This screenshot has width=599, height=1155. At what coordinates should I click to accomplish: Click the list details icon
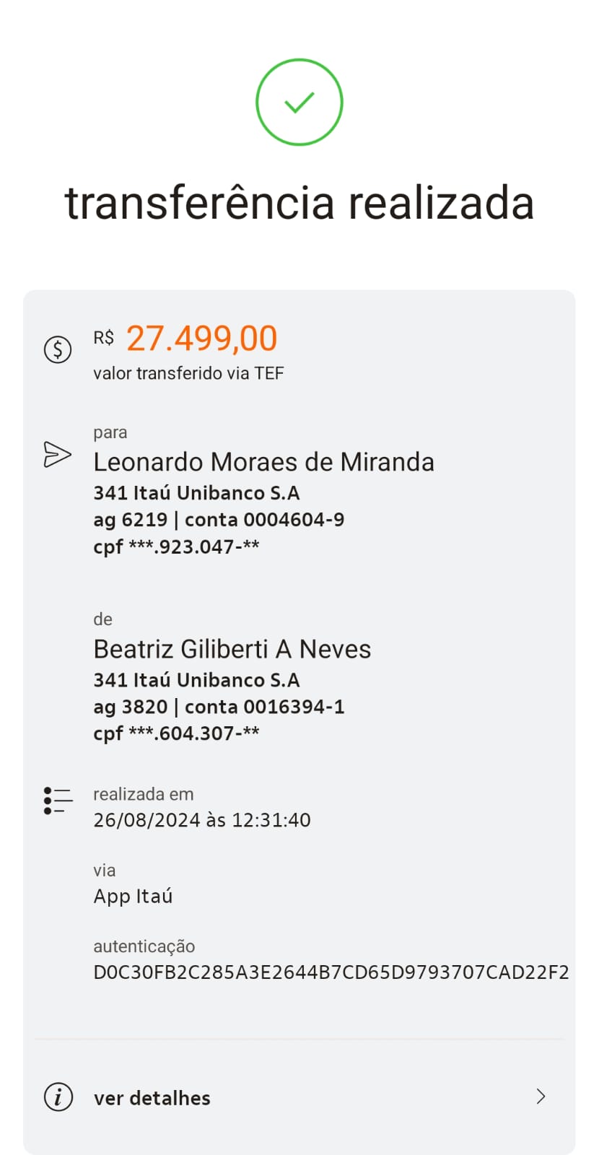click(58, 801)
